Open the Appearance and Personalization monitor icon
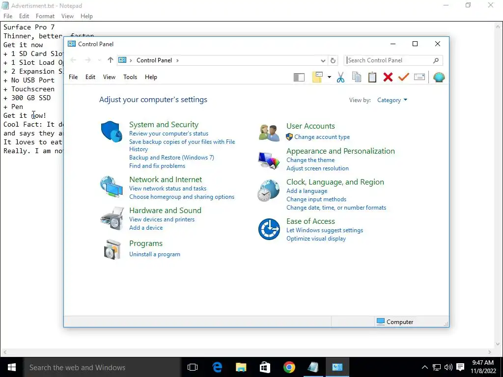This screenshot has height=377, width=503. pos(269,160)
